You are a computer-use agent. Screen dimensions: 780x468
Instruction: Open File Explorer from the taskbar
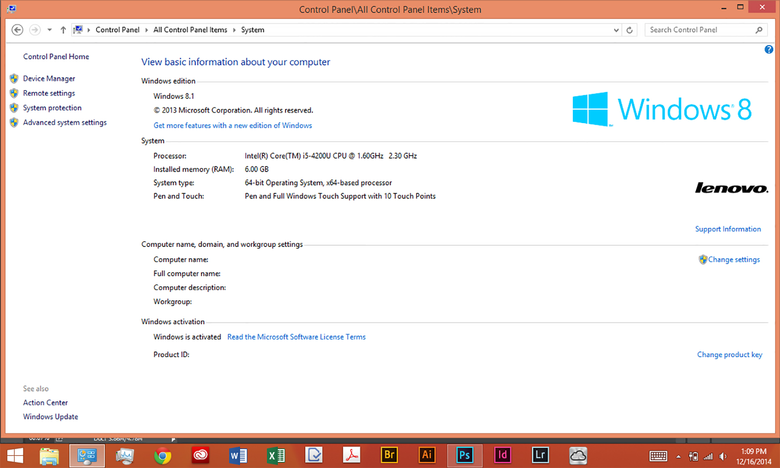[x=49, y=455]
